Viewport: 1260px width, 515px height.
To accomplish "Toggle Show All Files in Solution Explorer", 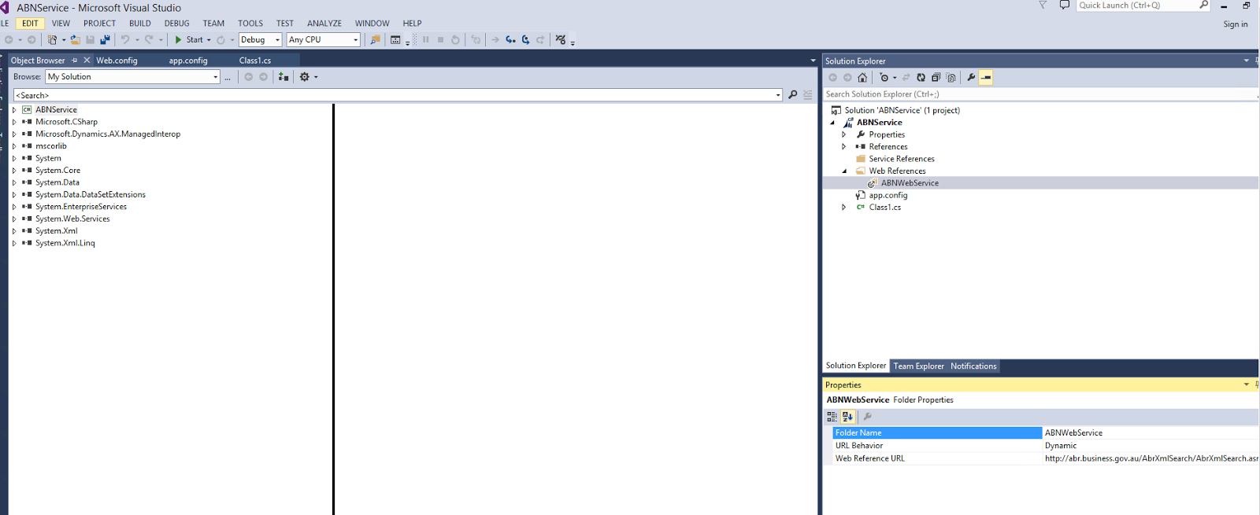I will (951, 78).
